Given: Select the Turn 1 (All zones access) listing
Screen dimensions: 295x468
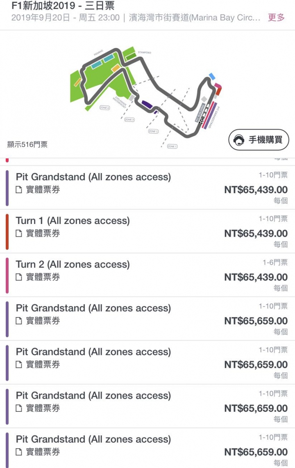Looking at the screenshot, I should pyautogui.click(x=147, y=231).
